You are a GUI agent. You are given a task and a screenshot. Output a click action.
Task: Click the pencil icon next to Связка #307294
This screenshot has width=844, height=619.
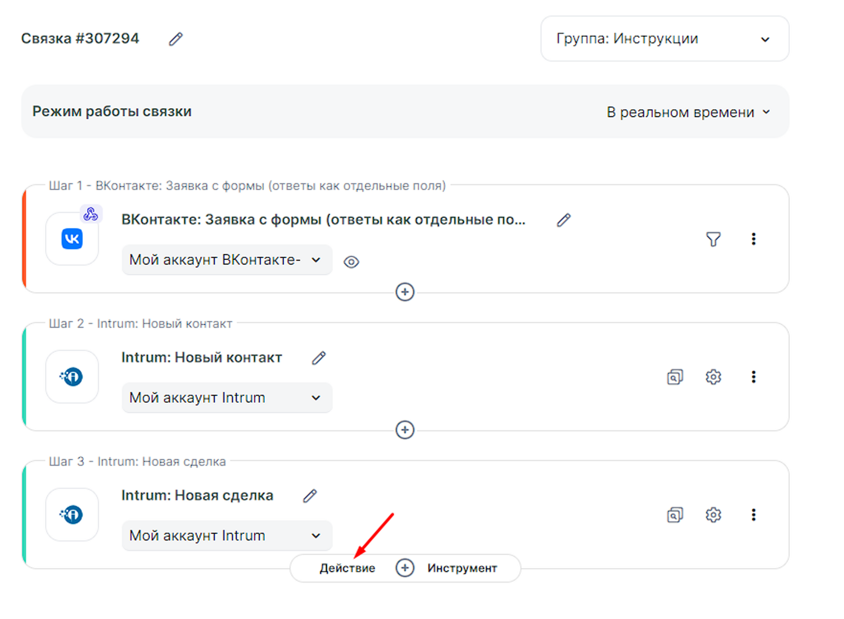[x=176, y=39]
